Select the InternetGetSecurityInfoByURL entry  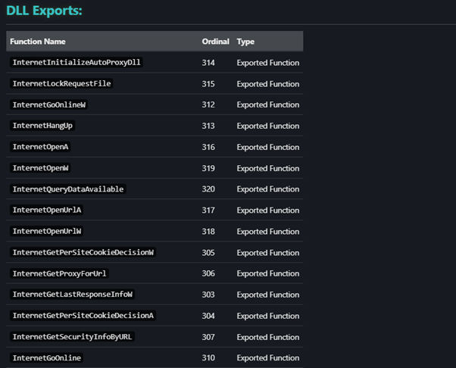pyautogui.click(x=73, y=336)
